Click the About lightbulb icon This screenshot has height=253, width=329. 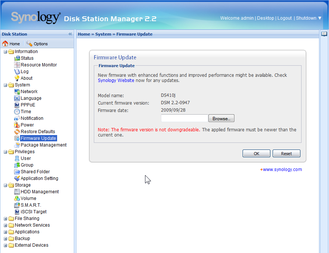click(17, 78)
